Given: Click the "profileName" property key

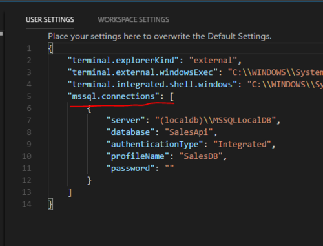Looking at the screenshot, I should click(x=138, y=156).
